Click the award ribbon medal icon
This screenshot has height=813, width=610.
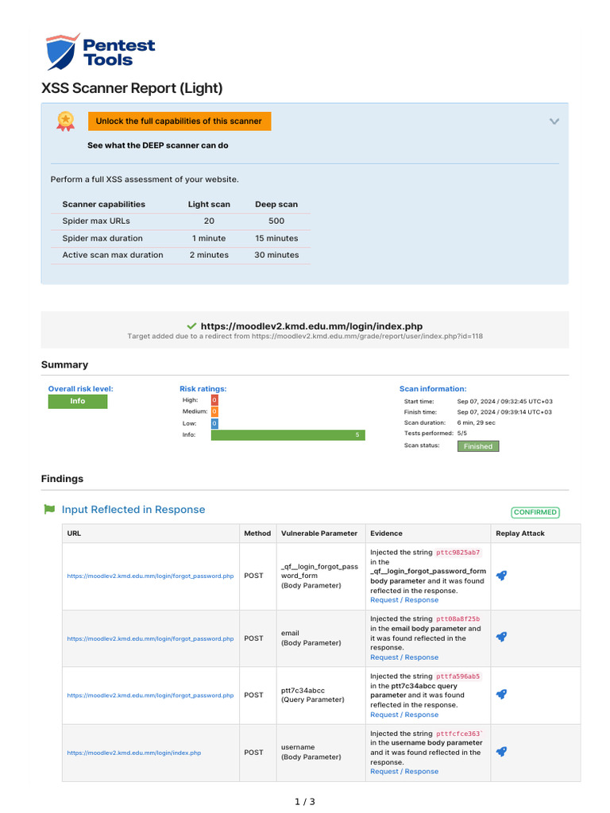tap(65, 121)
